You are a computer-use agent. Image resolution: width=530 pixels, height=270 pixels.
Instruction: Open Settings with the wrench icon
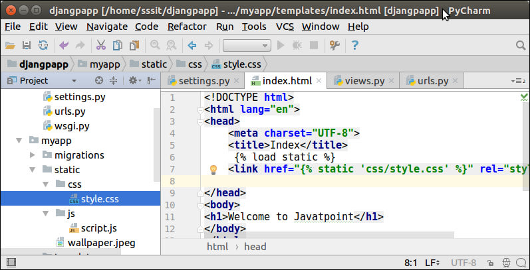[x=334, y=46]
